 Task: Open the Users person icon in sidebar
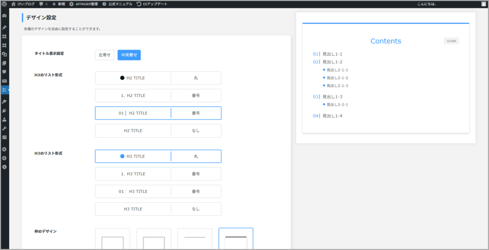(4, 120)
